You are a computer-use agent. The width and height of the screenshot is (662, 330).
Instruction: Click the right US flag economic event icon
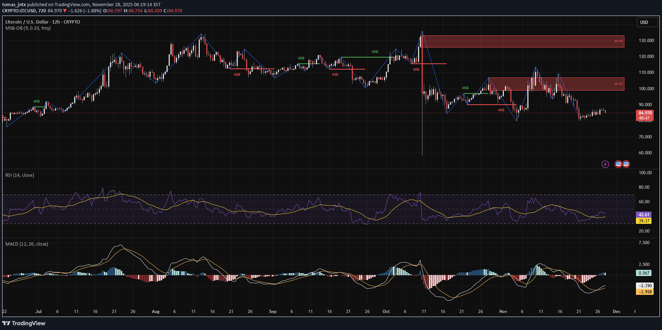626,164
